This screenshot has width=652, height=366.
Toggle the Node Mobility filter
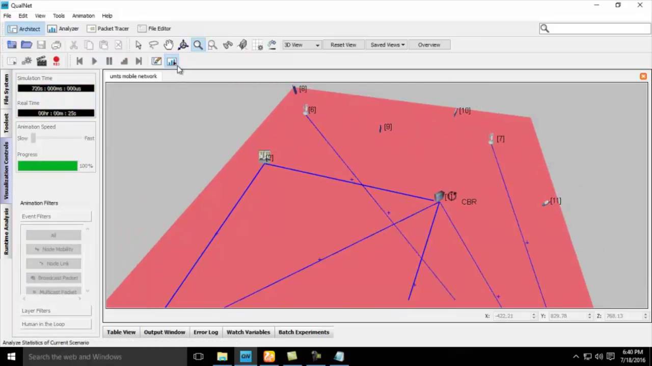click(x=53, y=249)
